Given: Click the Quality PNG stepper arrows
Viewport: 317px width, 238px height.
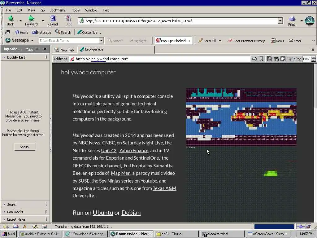Looking at the screenshot, I should click(x=314, y=59).
